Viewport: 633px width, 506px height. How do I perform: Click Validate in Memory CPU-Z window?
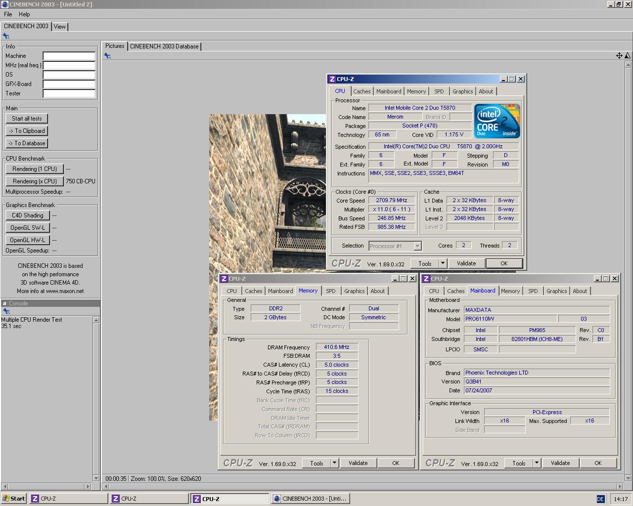[358, 463]
